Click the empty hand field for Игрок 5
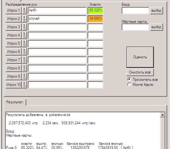Screen dimensions: 170x149 [x=57, y=43]
